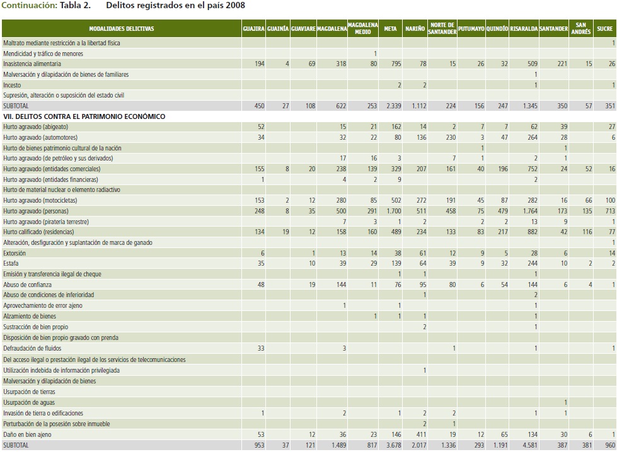
Task: Select the GUAJIRA column header
Action: [x=253, y=29]
